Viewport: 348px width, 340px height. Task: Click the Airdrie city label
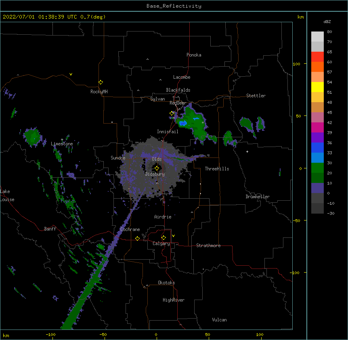coord(163,217)
